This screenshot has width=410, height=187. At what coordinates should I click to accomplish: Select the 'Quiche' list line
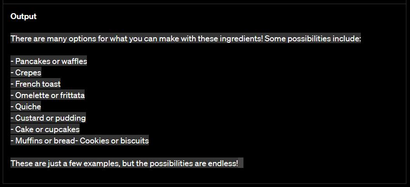pos(26,107)
